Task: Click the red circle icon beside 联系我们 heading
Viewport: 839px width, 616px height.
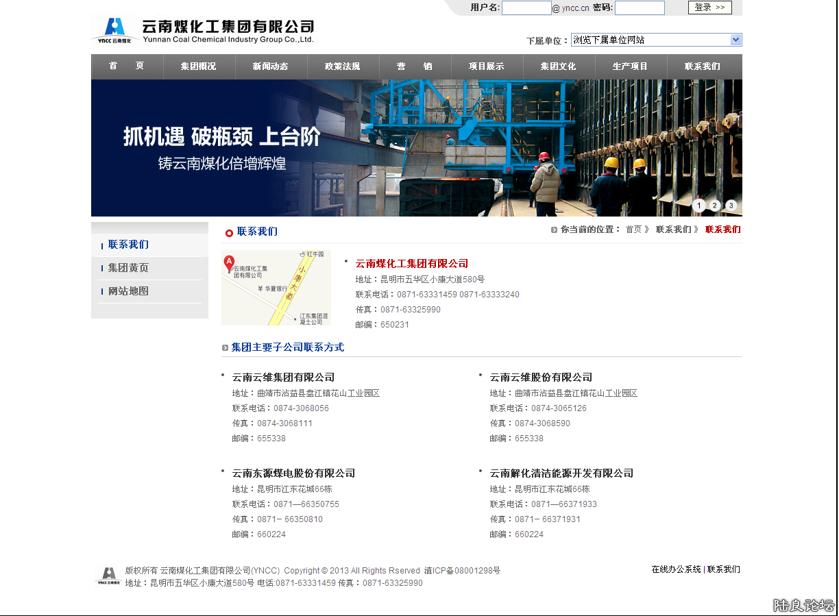Action: (229, 233)
